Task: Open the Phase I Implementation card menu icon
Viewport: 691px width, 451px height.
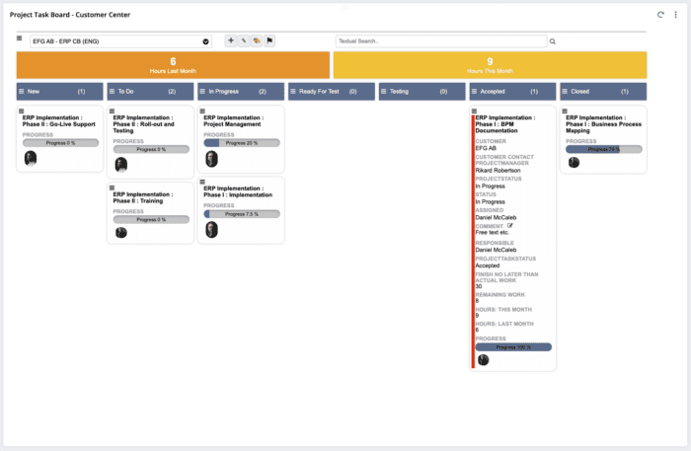Action: (x=202, y=182)
